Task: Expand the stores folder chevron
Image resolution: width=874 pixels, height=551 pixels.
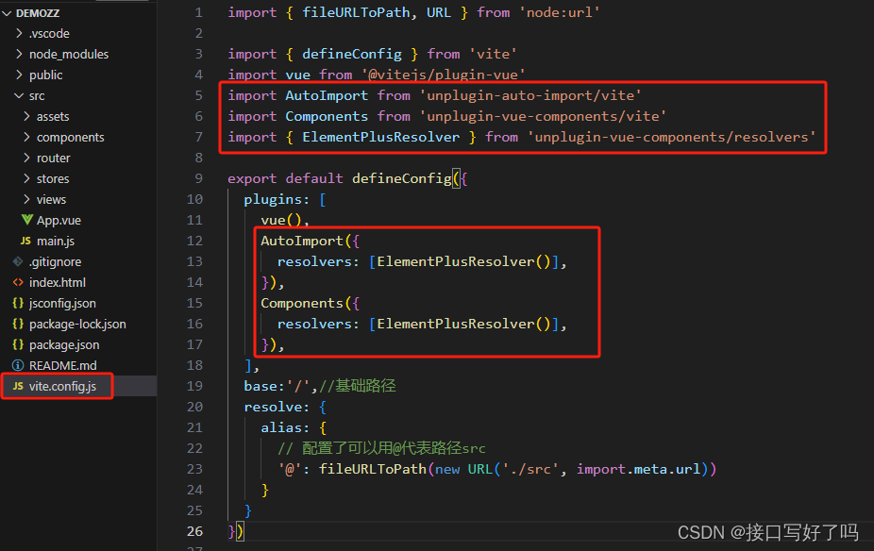Action: tap(26, 178)
